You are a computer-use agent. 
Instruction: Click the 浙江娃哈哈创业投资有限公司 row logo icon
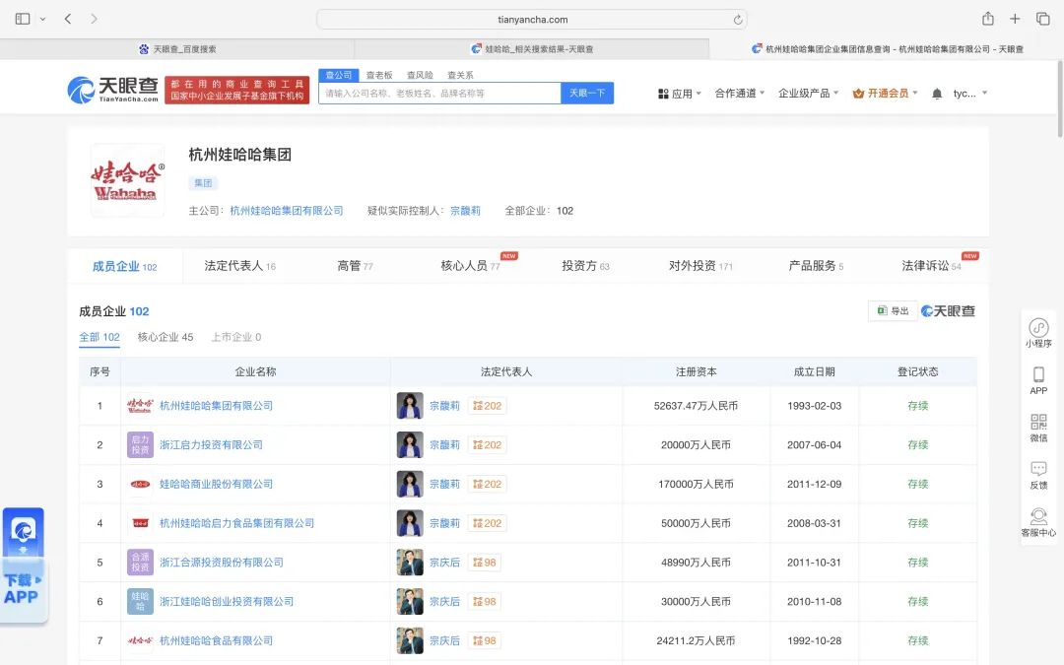pyautogui.click(x=140, y=602)
